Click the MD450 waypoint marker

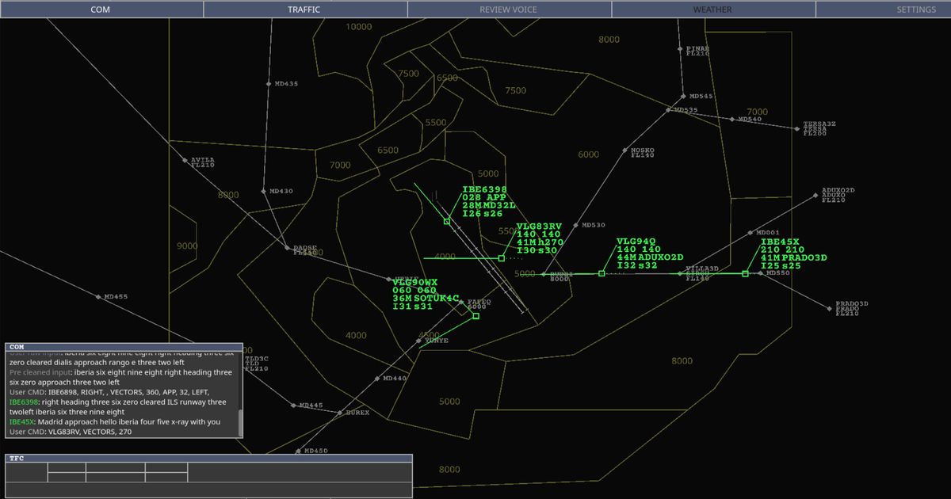(x=298, y=451)
